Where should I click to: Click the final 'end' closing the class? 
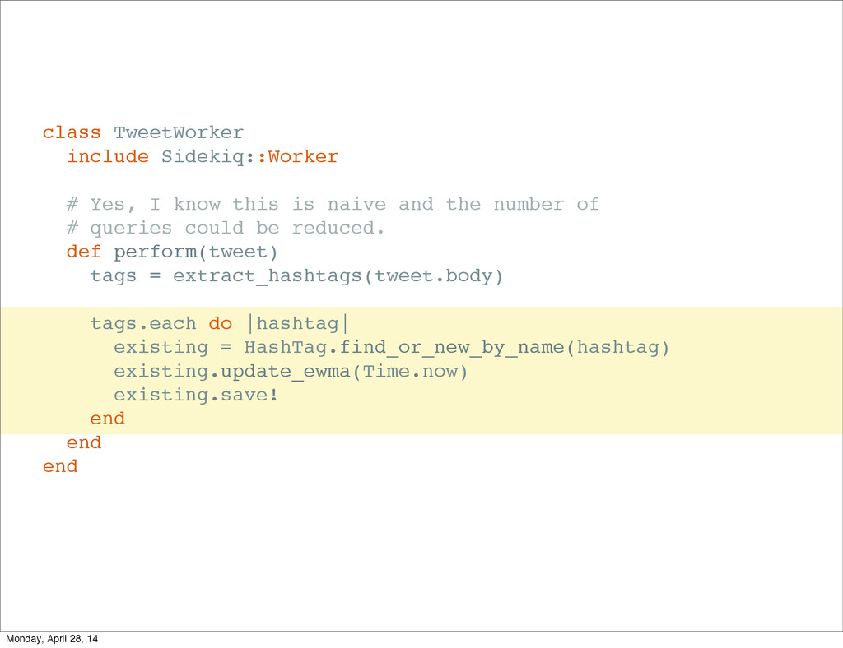pos(60,466)
